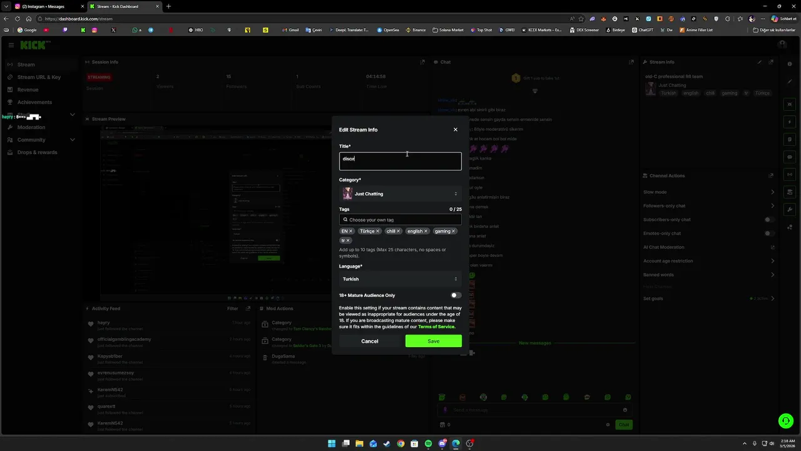The height and width of the screenshot is (451, 801).
Task: Toggle Subscribers-only chat
Action: pyautogui.click(x=770, y=220)
